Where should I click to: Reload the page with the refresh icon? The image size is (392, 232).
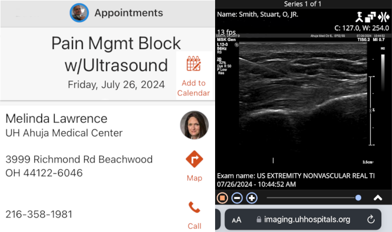(x=371, y=220)
